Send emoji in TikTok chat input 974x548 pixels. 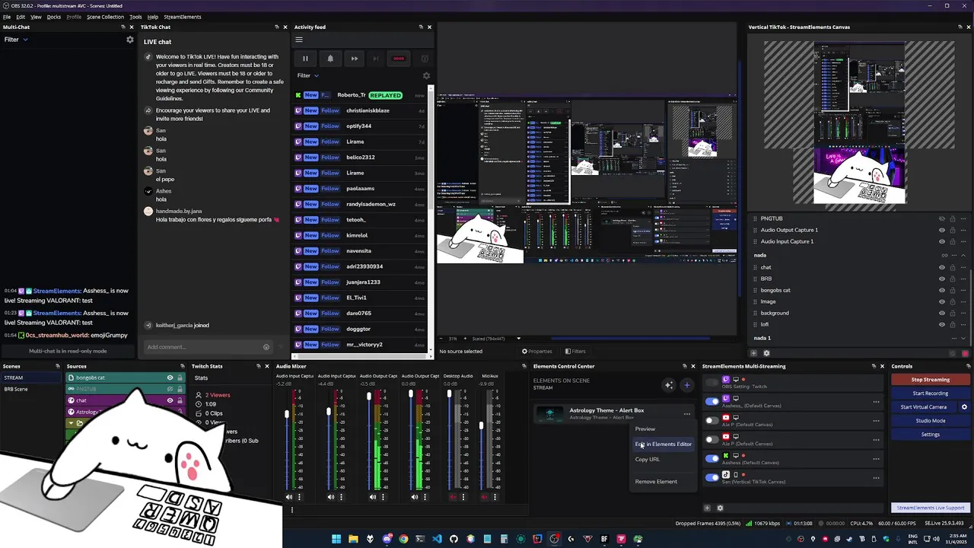266,347
